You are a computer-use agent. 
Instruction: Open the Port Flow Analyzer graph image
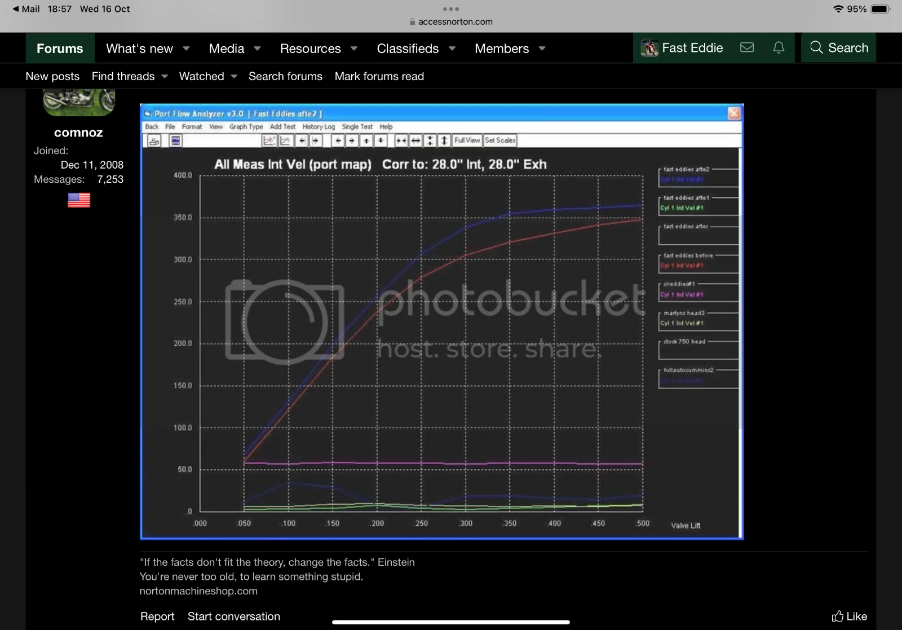(x=441, y=321)
